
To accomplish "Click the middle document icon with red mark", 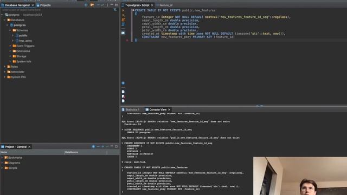I will (x=123, y=96).
